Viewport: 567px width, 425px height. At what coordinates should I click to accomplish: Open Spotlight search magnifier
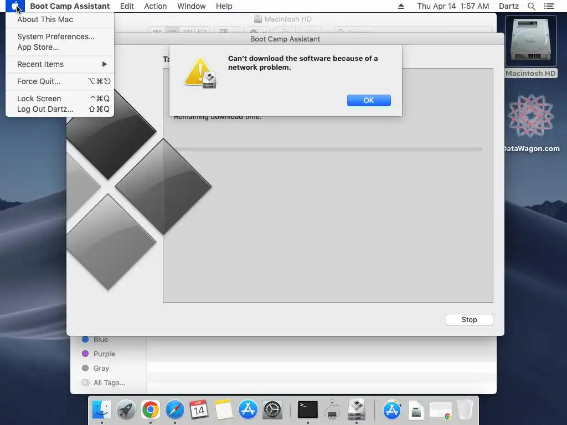tap(531, 6)
